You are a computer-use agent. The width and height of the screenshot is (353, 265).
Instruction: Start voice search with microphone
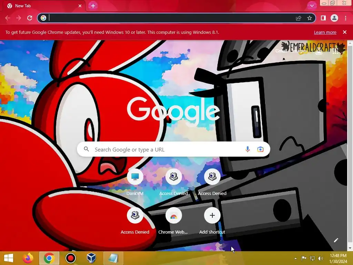point(248,149)
